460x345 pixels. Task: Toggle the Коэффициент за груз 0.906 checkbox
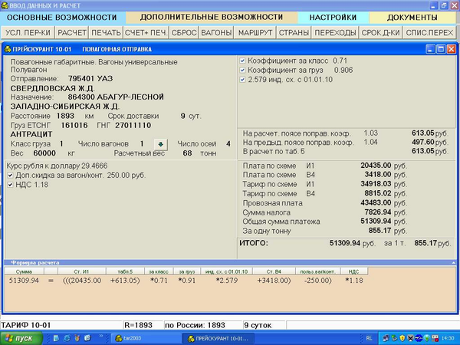242,70
